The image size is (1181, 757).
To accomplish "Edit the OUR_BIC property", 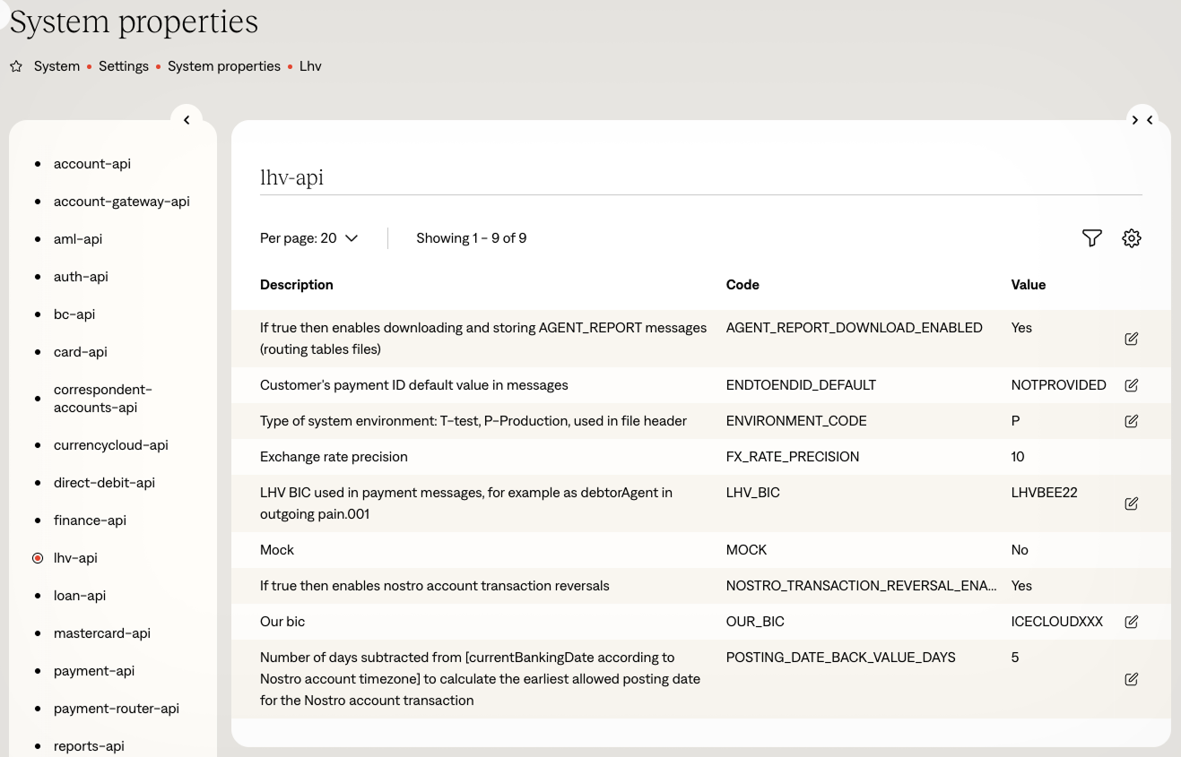I will [x=1131, y=622].
